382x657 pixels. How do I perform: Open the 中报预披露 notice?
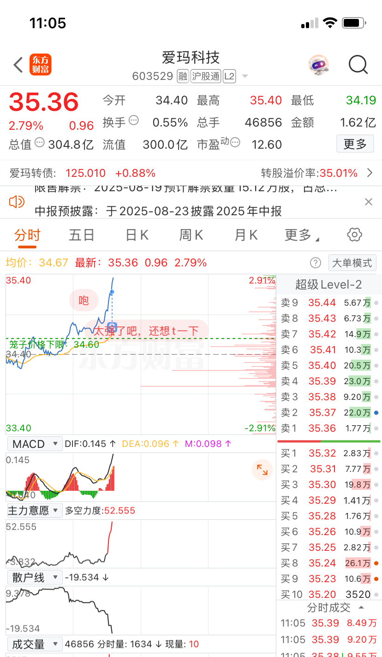[158, 211]
